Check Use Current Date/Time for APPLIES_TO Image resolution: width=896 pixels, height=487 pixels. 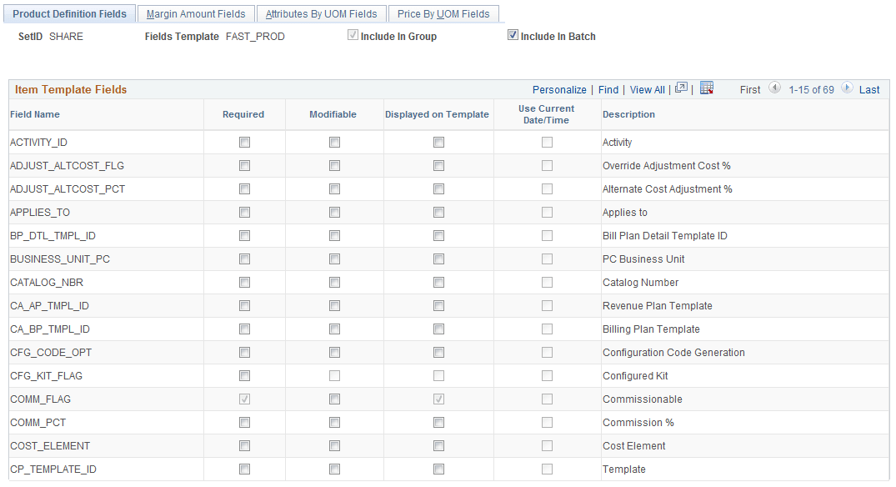pyautogui.click(x=547, y=212)
